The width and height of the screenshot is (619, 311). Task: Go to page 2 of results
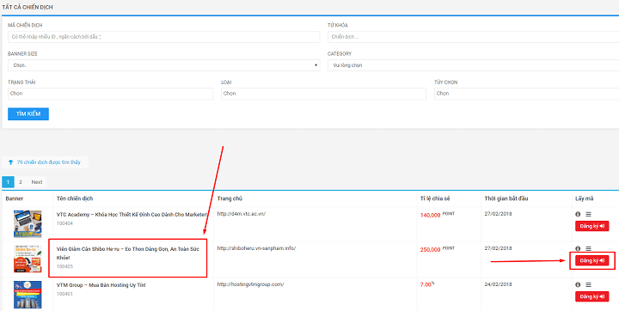pos(21,182)
